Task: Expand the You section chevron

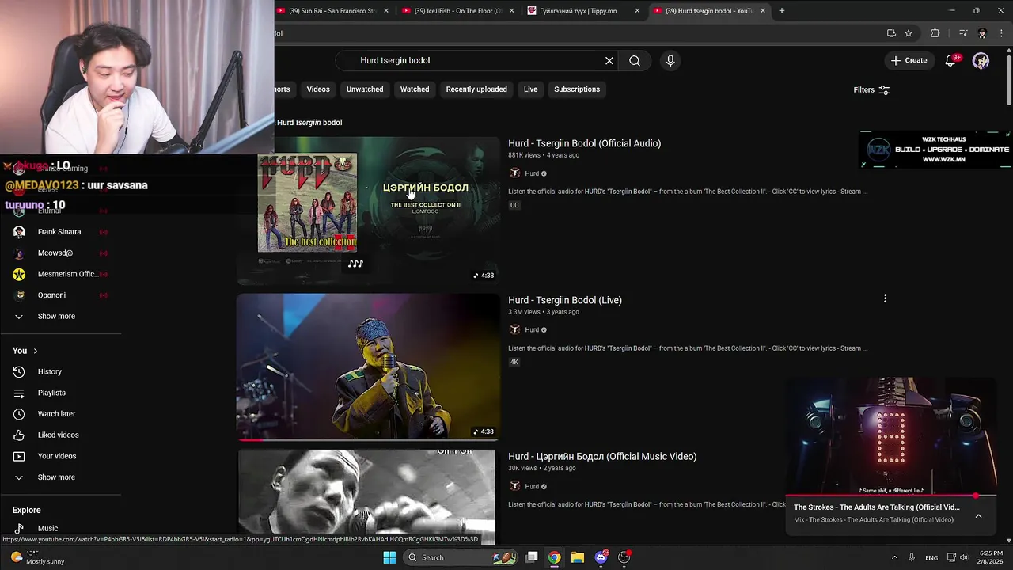Action: tap(35, 351)
